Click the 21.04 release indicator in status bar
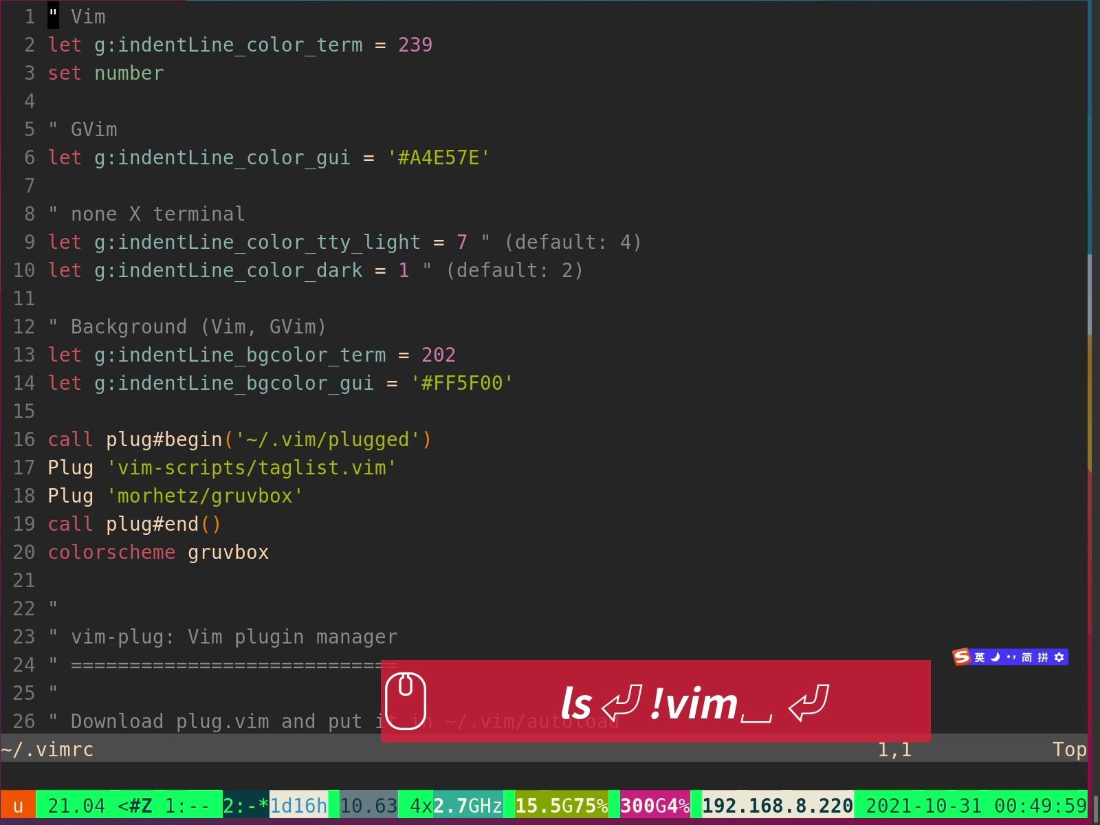1100x825 pixels. (x=76, y=806)
